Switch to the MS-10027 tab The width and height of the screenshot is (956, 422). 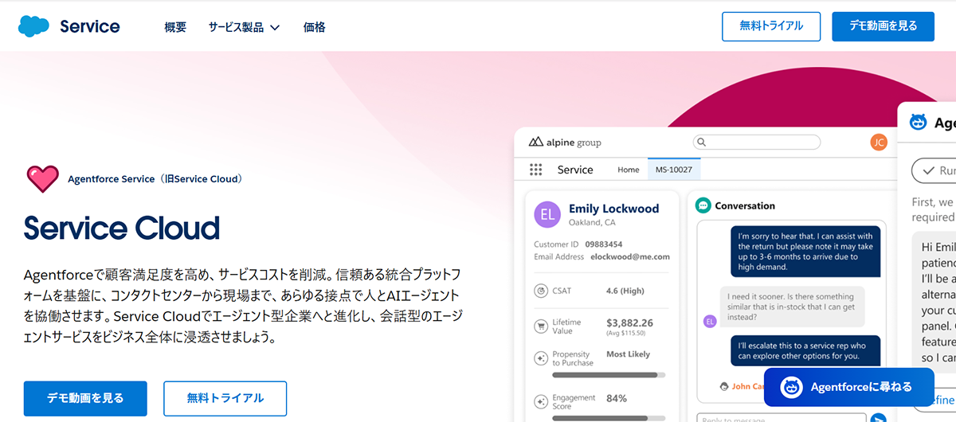673,170
